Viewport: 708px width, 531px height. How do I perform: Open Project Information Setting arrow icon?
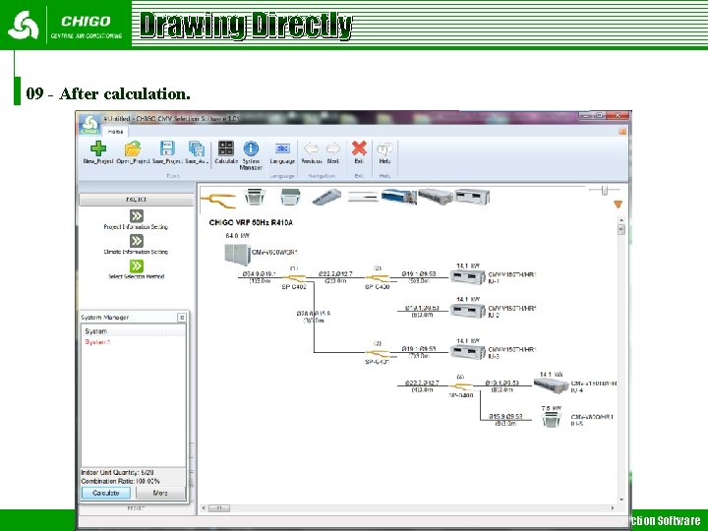coord(137,215)
